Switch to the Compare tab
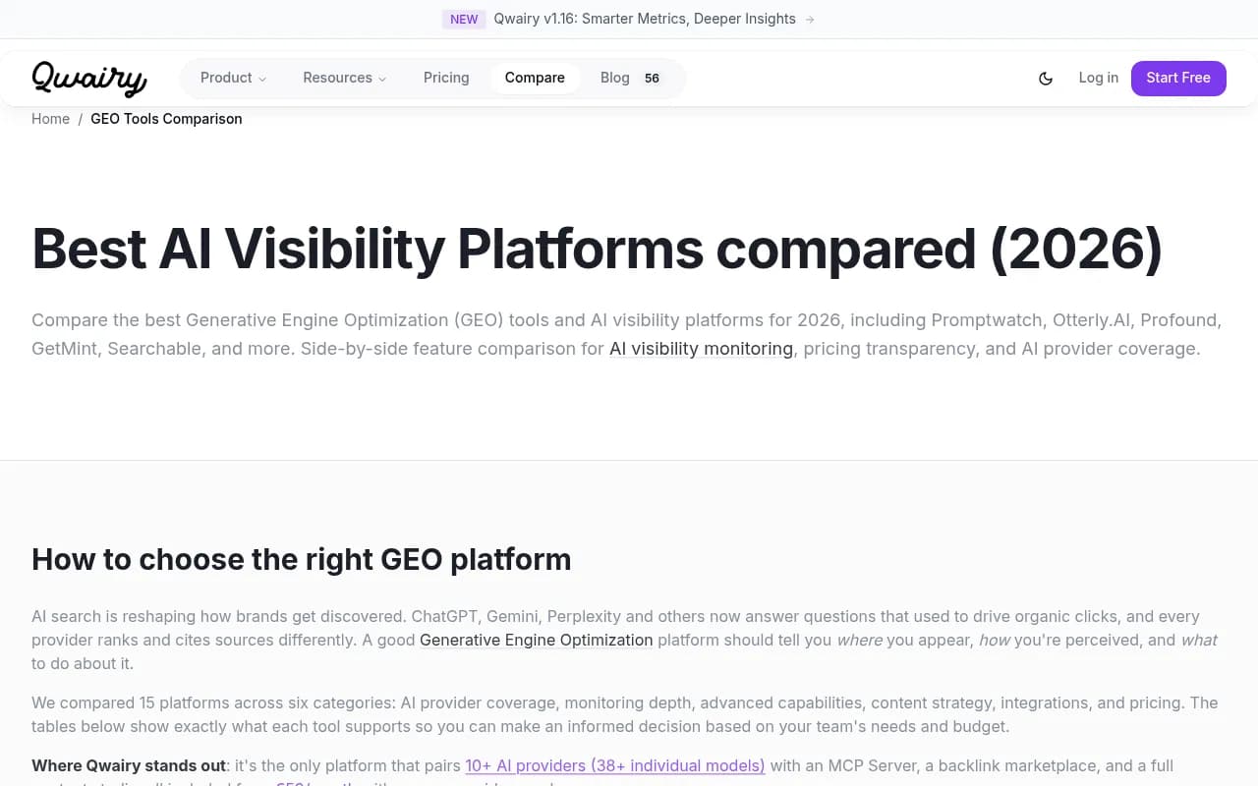Image resolution: width=1258 pixels, height=786 pixels. (535, 78)
